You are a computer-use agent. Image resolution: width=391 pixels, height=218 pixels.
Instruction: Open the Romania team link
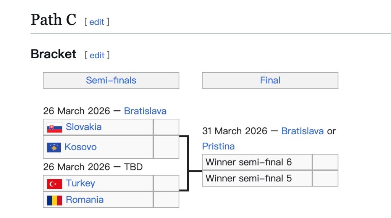pos(84,200)
